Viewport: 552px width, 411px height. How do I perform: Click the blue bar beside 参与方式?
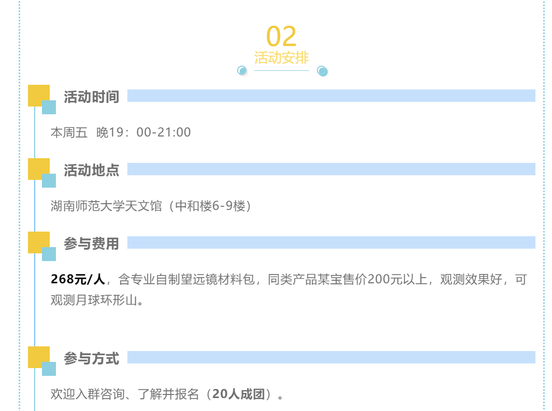coord(331,357)
